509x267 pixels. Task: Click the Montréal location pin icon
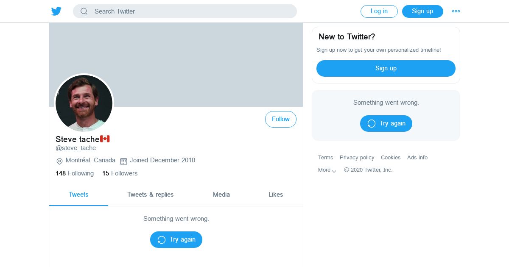[59, 161]
